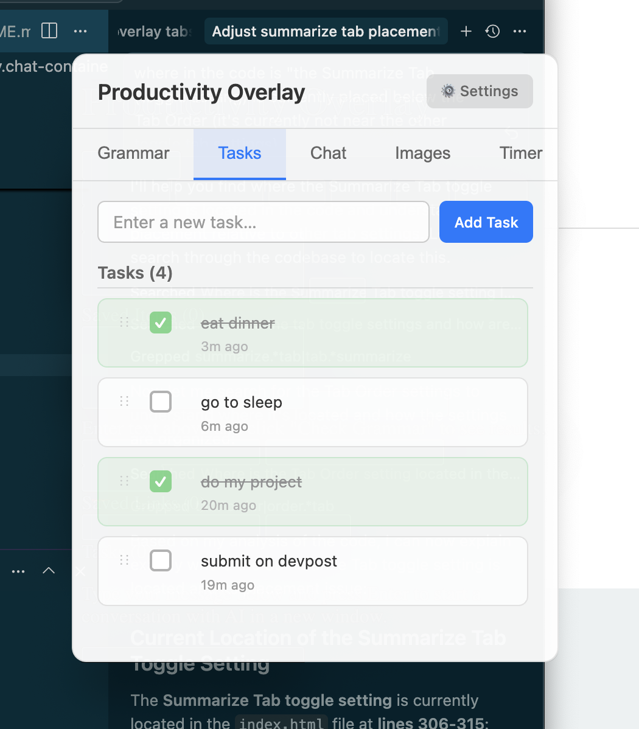Open chat panel more options ellipsis
The width and height of the screenshot is (639, 729).
pyautogui.click(x=520, y=31)
